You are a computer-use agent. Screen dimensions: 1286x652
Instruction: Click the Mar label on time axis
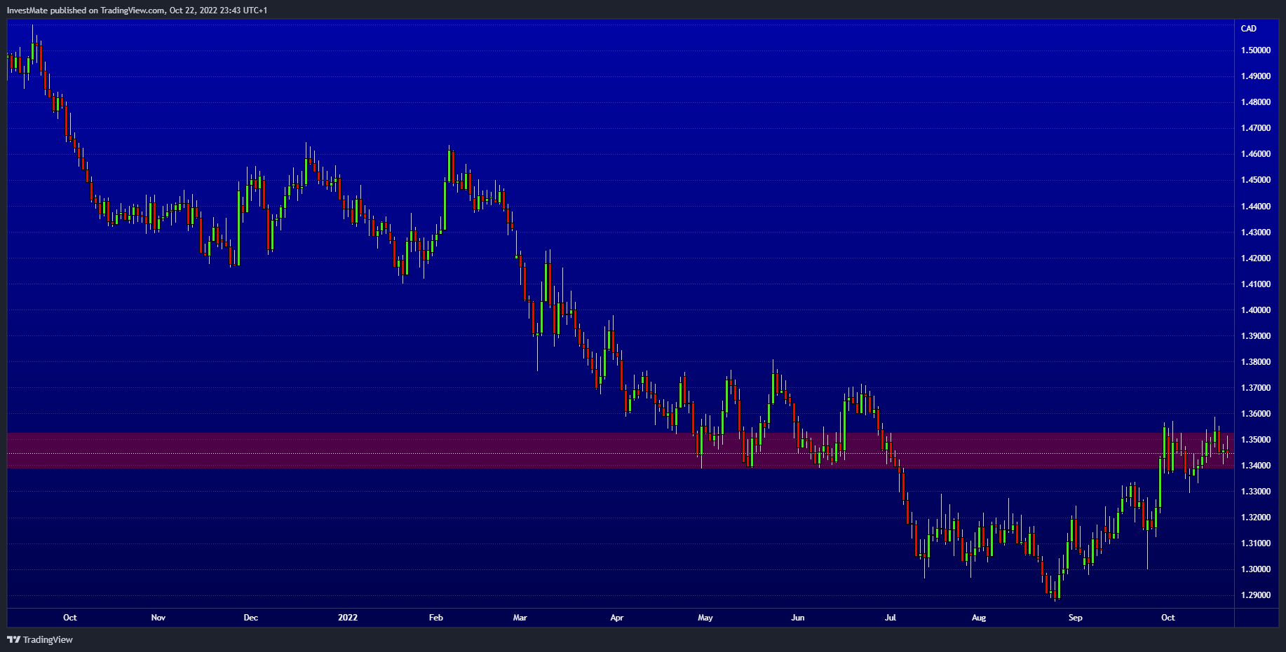click(520, 618)
